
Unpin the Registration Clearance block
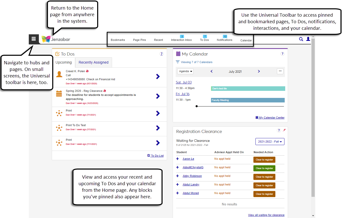click(284, 130)
